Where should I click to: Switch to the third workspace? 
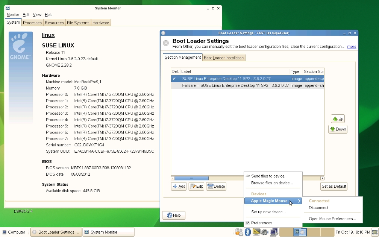(x=314, y=232)
